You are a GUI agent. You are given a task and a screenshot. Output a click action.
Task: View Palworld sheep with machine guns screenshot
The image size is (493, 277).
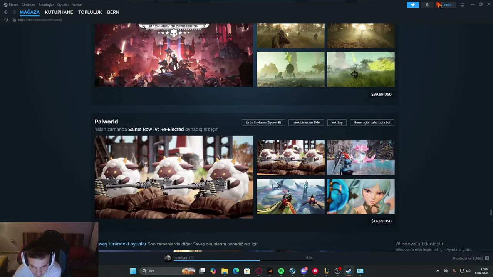point(291,158)
